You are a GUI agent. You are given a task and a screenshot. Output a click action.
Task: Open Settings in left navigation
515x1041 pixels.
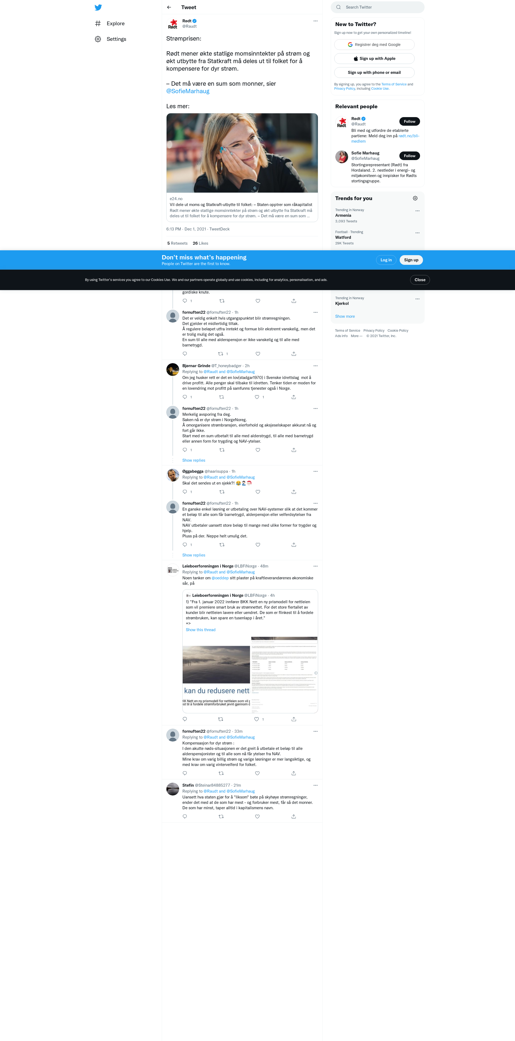pos(116,39)
